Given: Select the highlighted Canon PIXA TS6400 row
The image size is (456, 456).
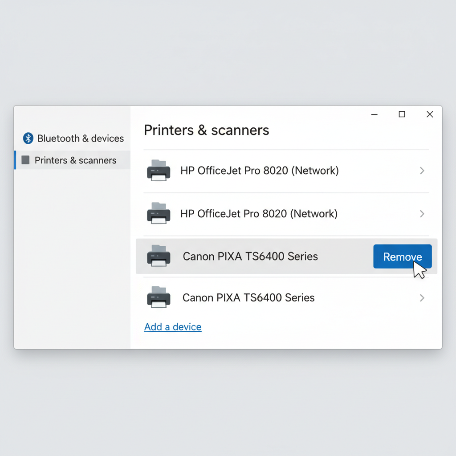Looking at the screenshot, I should pos(249,256).
